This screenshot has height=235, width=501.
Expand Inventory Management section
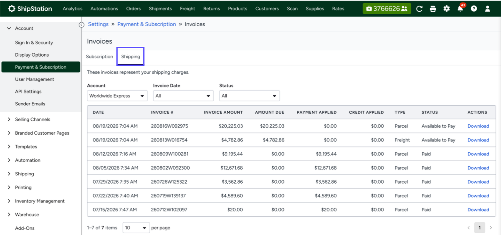(9, 201)
